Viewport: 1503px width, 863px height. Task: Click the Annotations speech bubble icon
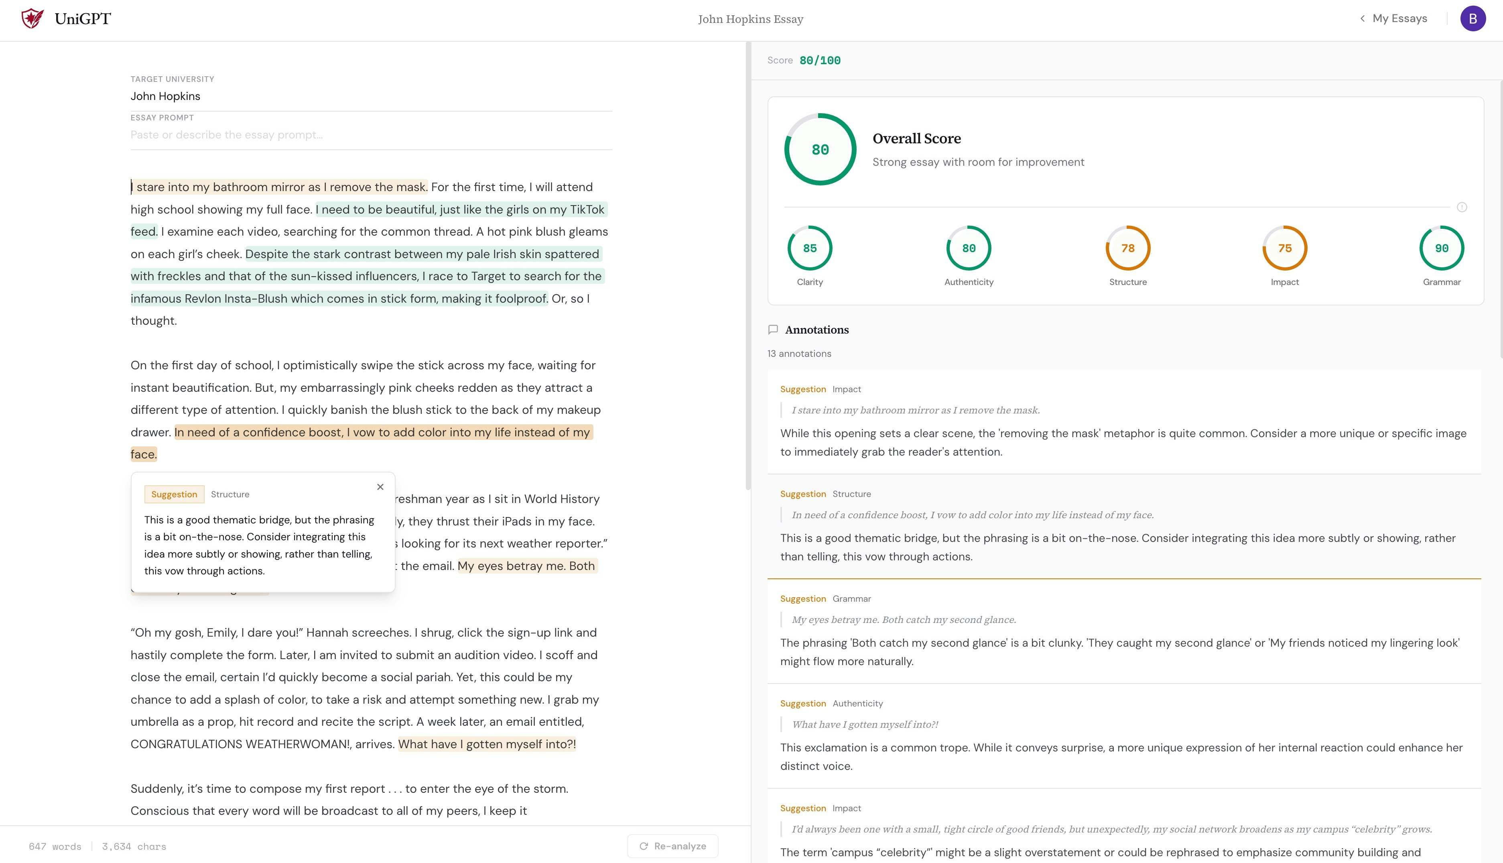coord(772,330)
